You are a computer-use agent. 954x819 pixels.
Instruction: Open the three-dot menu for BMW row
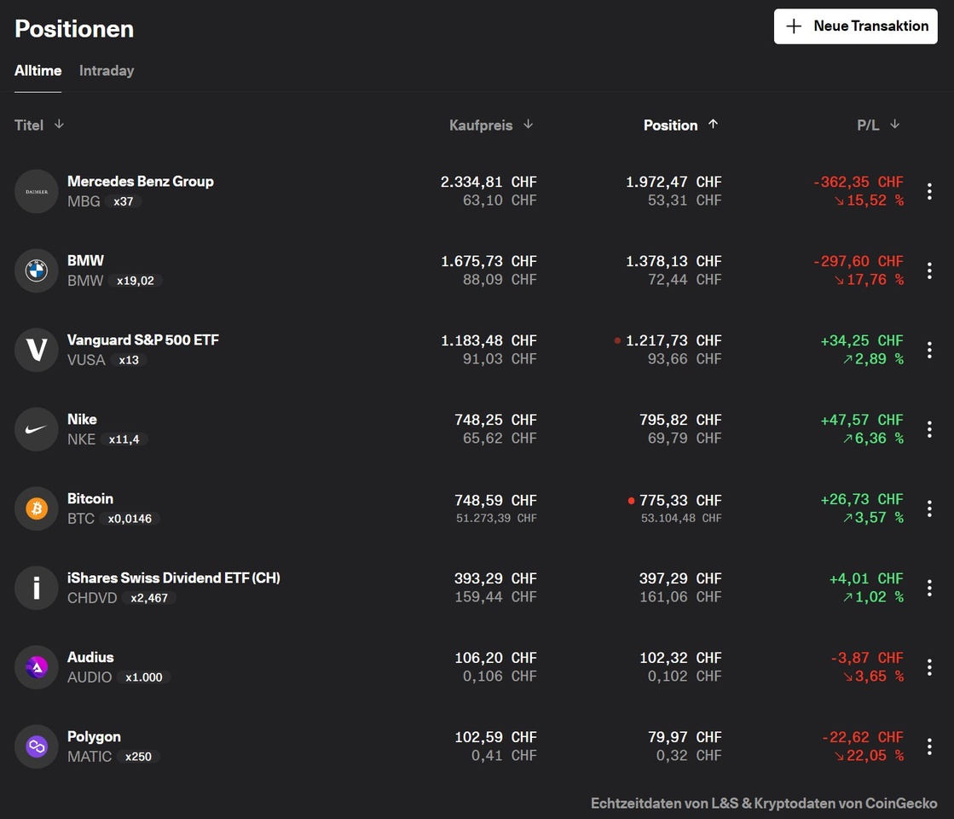(929, 270)
